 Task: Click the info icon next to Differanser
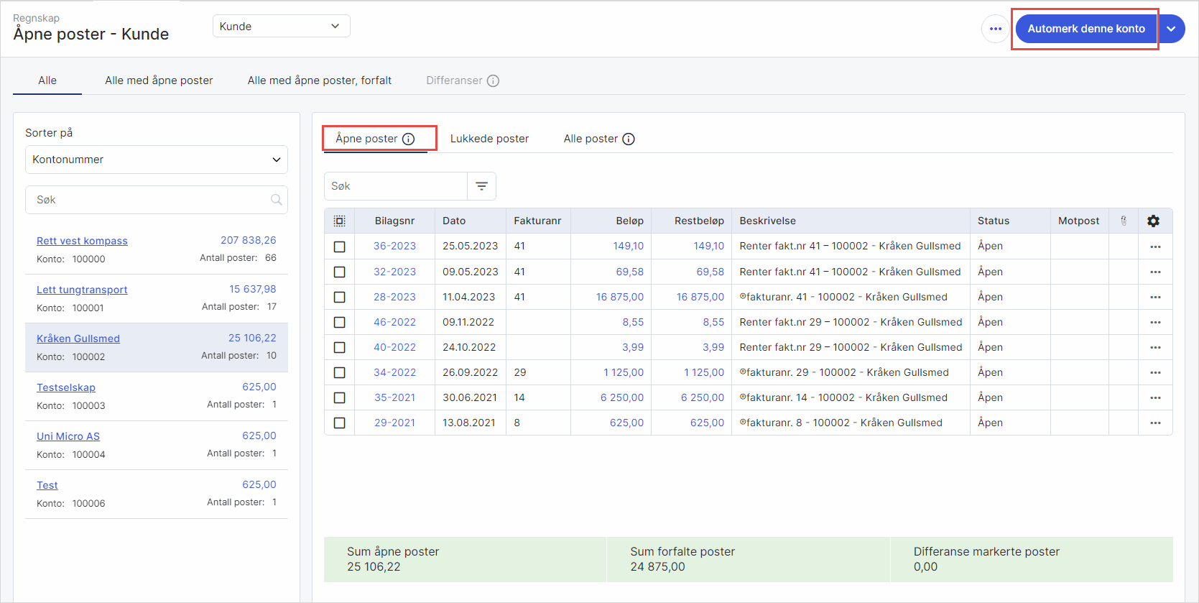click(x=493, y=80)
